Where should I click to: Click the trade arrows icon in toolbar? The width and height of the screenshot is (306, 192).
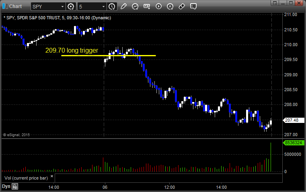[182, 6]
